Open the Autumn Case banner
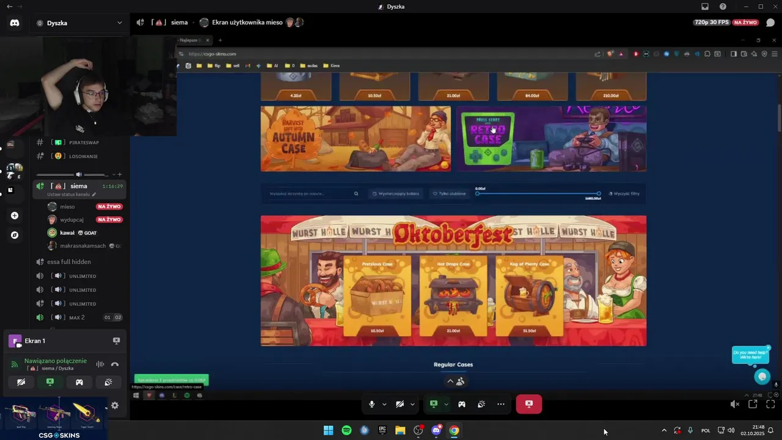Screen dimensions: 782x440 coord(356,139)
